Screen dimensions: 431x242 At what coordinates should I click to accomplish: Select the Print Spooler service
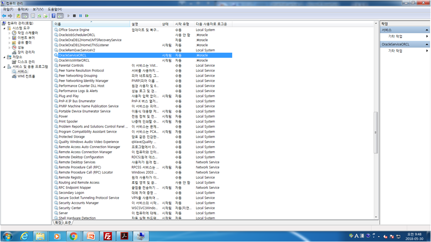point(68,122)
